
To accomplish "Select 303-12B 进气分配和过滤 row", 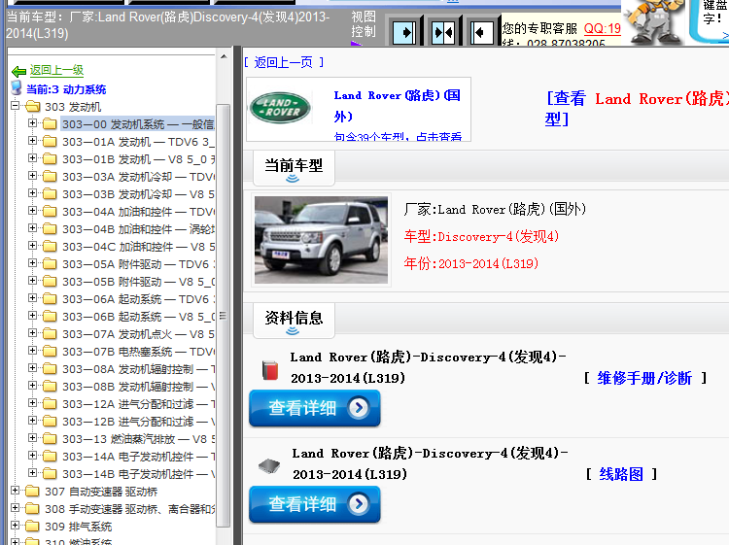I will pos(138,422).
